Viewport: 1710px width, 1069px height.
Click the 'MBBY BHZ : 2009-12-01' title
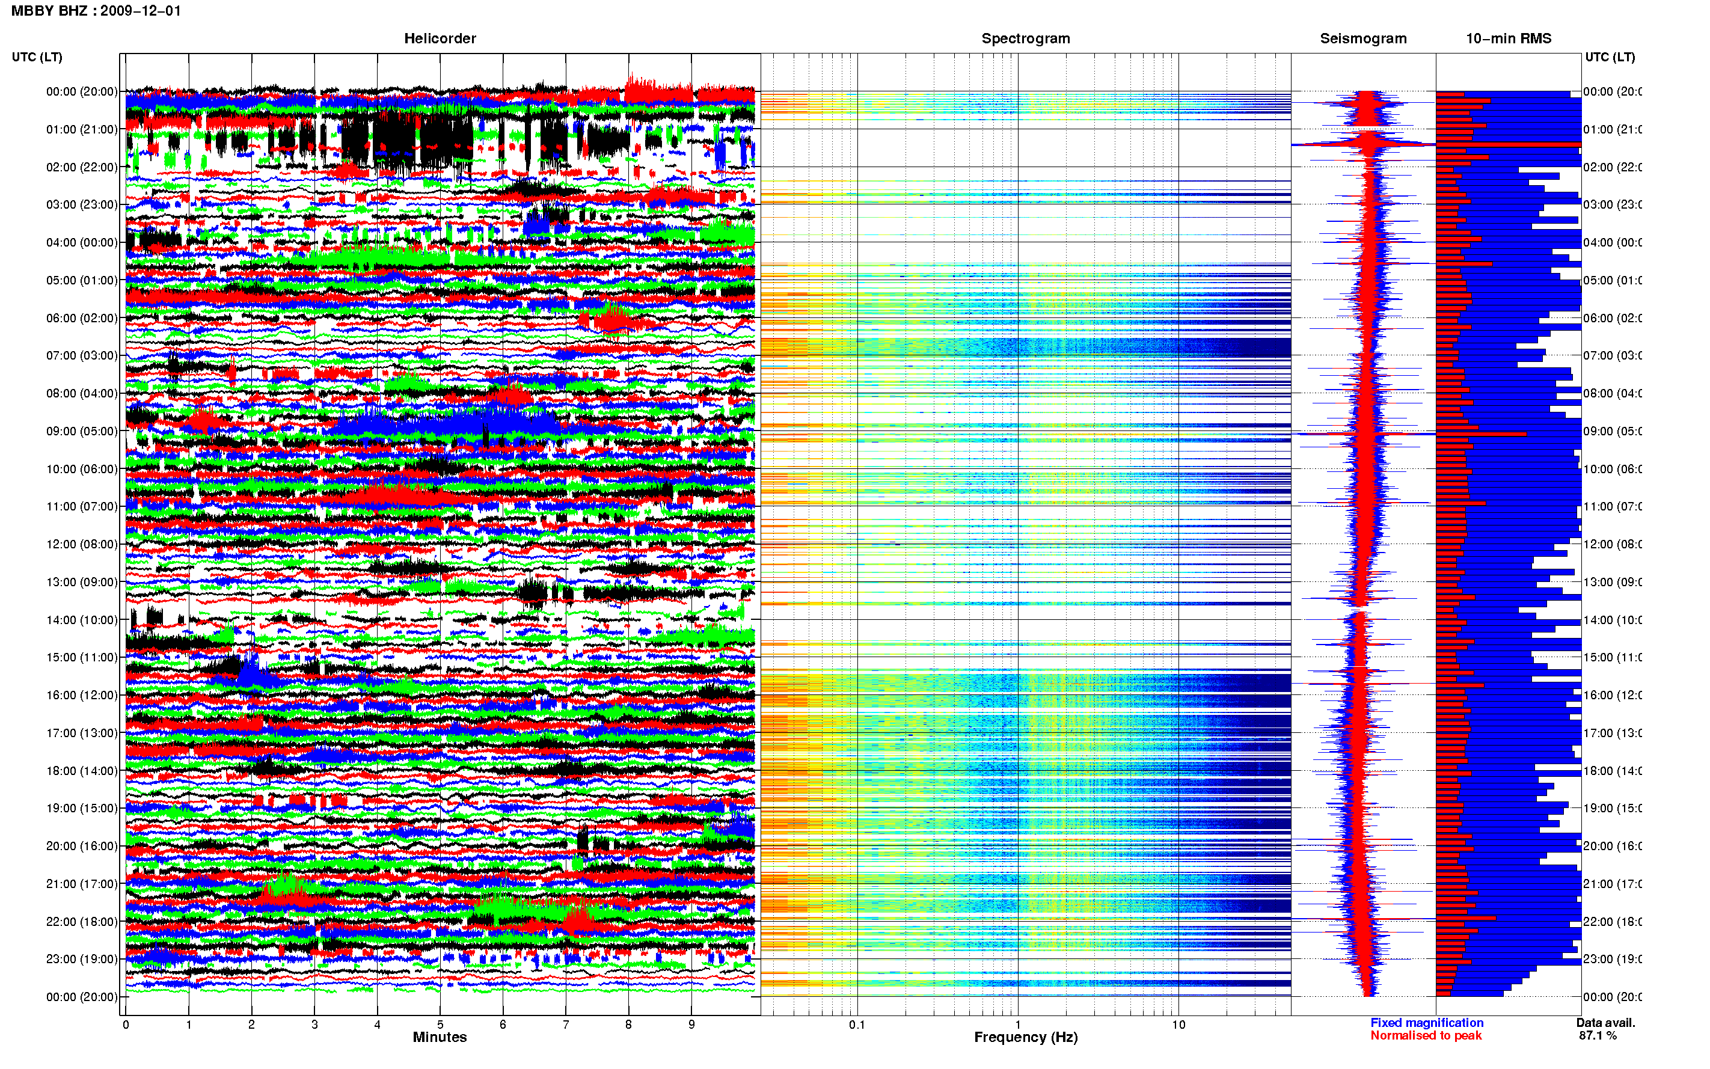point(96,11)
